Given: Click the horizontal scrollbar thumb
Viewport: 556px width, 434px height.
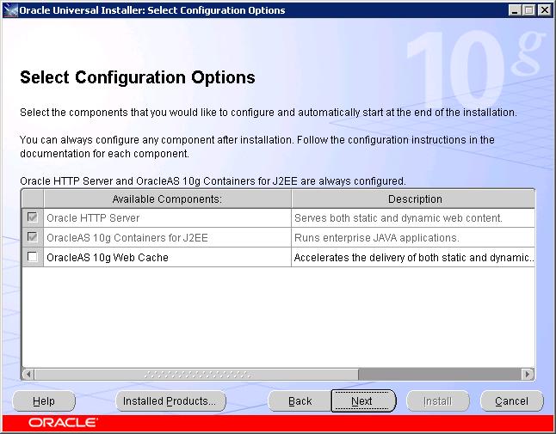Looking at the screenshot, I should [196, 374].
